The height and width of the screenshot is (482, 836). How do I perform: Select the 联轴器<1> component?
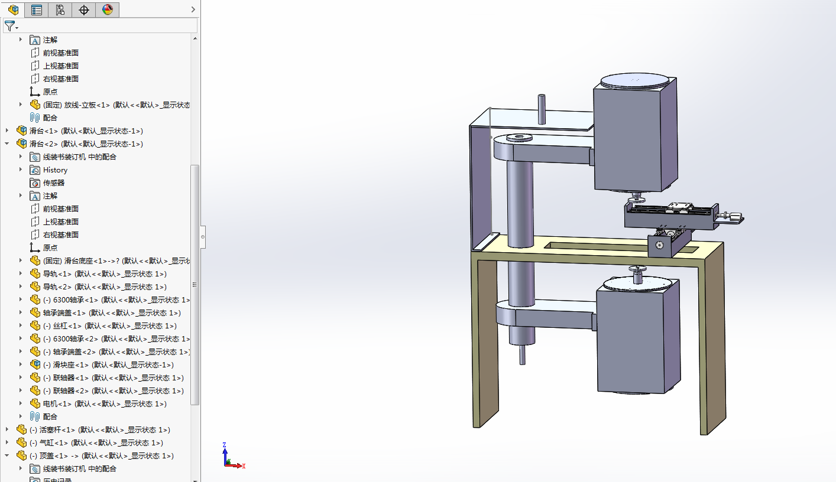pyautogui.click(x=118, y=378)
